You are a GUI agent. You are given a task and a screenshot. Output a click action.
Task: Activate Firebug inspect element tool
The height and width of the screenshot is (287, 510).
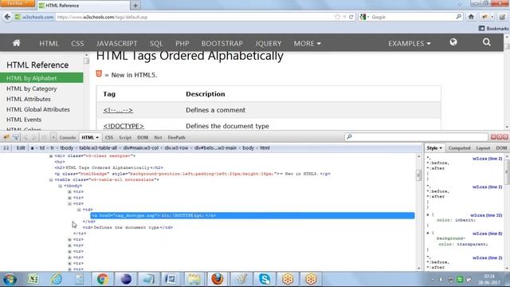coord(16,137)
